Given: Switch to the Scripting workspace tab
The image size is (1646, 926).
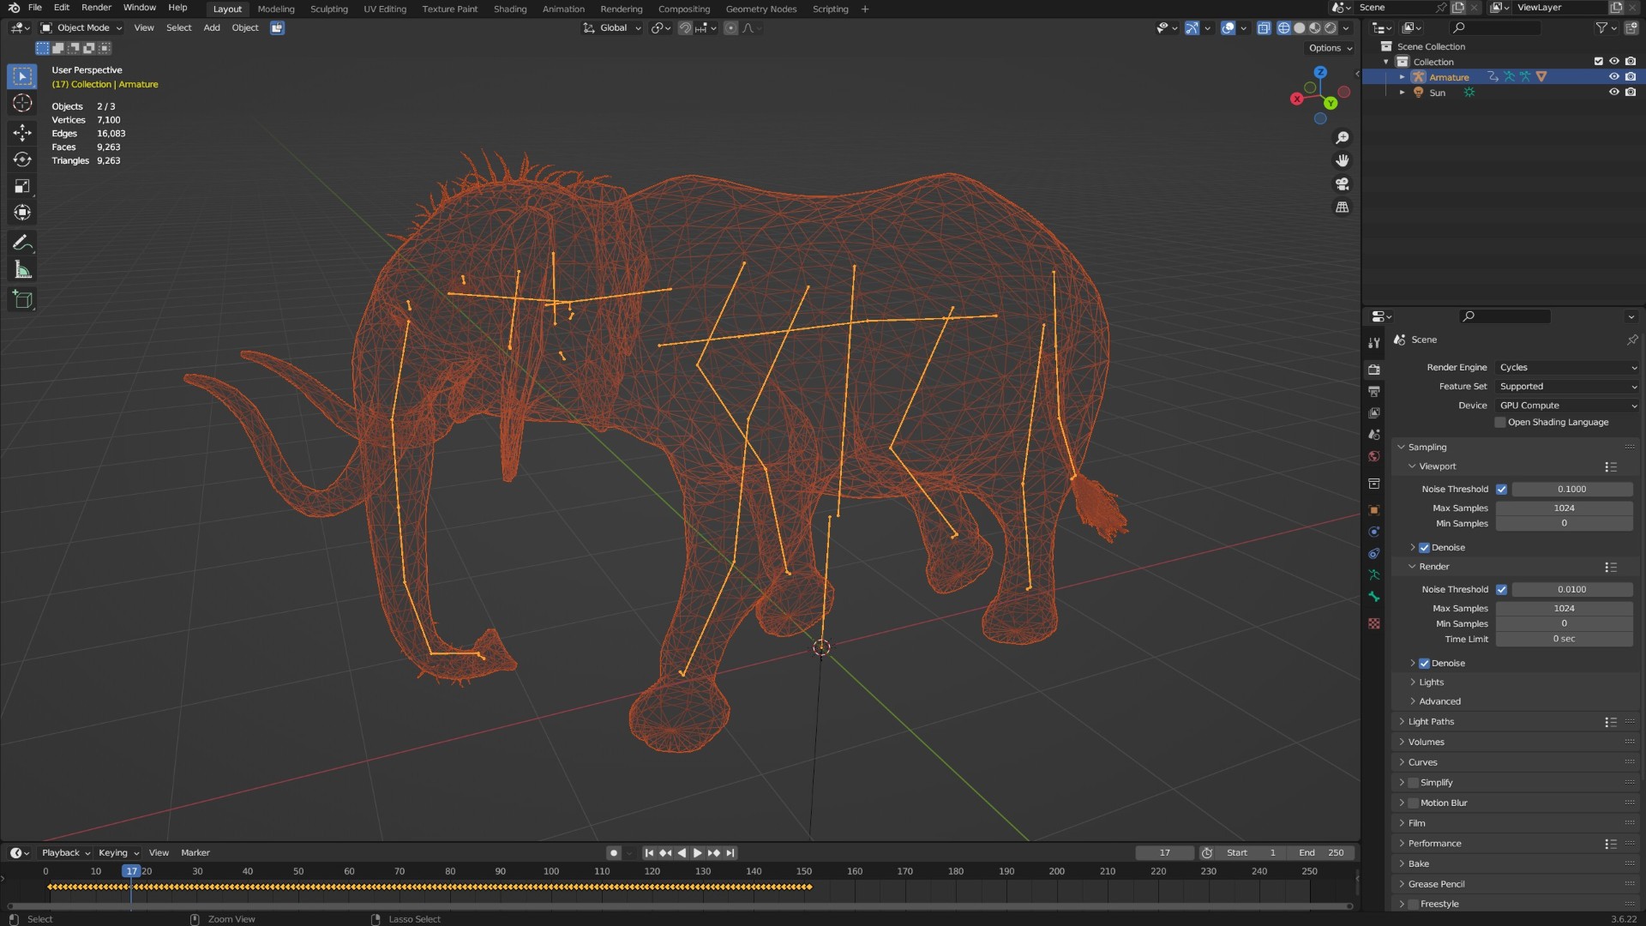Looking at the screenshot, I should [831, 9].
